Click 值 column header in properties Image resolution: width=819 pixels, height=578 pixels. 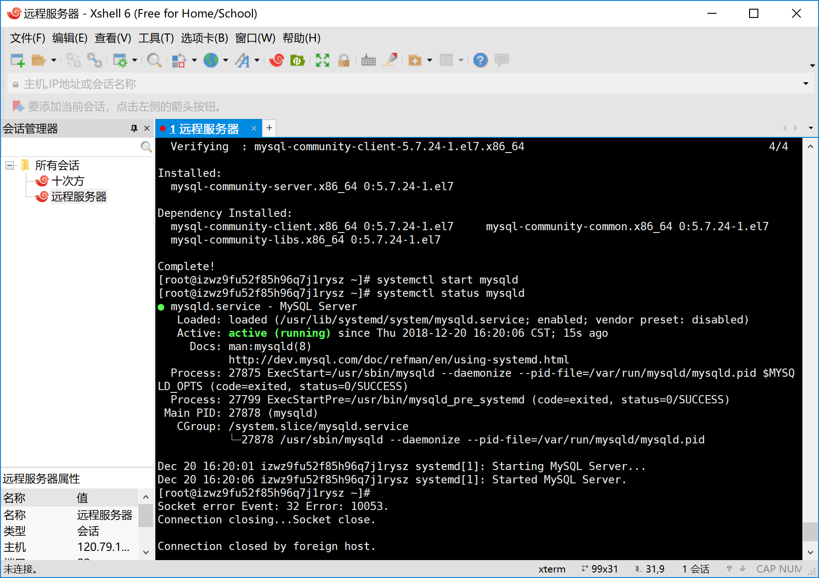point(106,498)
